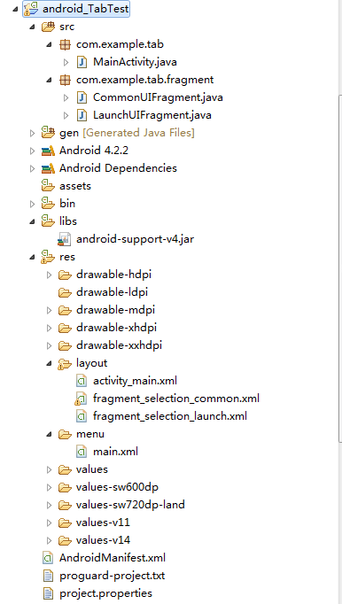342x604 pixels.
Task: Select the MainActivity.java label
Action: [x=135, y=62]
